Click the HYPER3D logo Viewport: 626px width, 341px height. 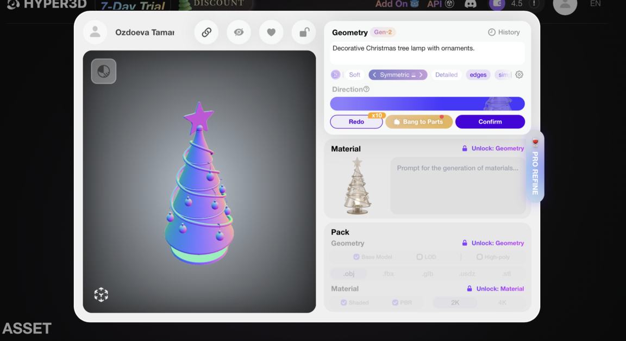pyautogui.click(x=47, y=4)
